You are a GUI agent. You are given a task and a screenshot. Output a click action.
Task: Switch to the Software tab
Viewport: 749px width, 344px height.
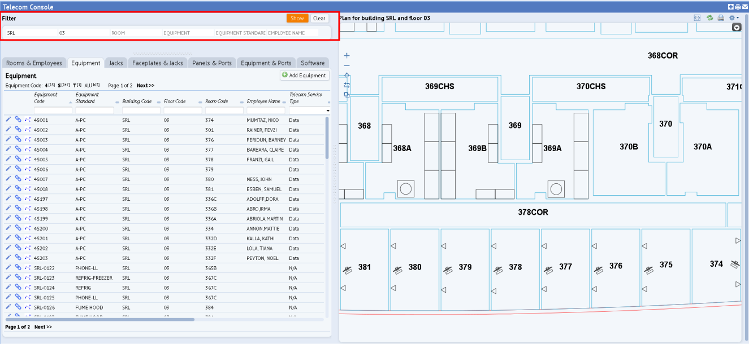313,63
